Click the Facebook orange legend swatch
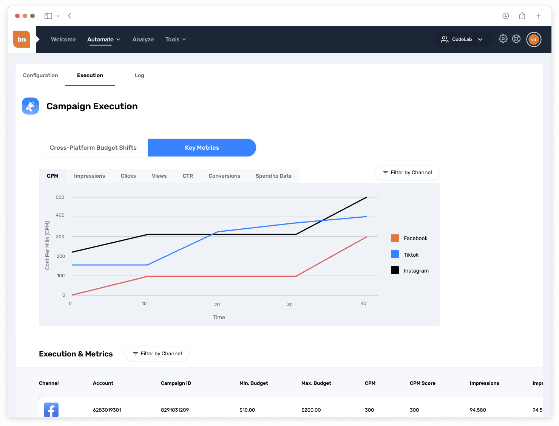Viewport: 559px width, 426px height. [395, 238]
